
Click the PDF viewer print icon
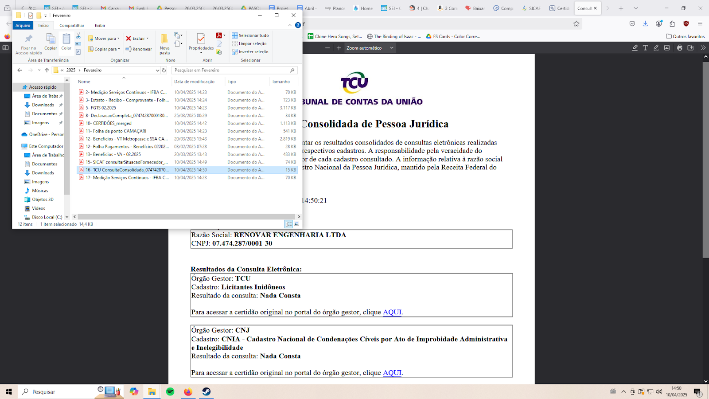680,48
